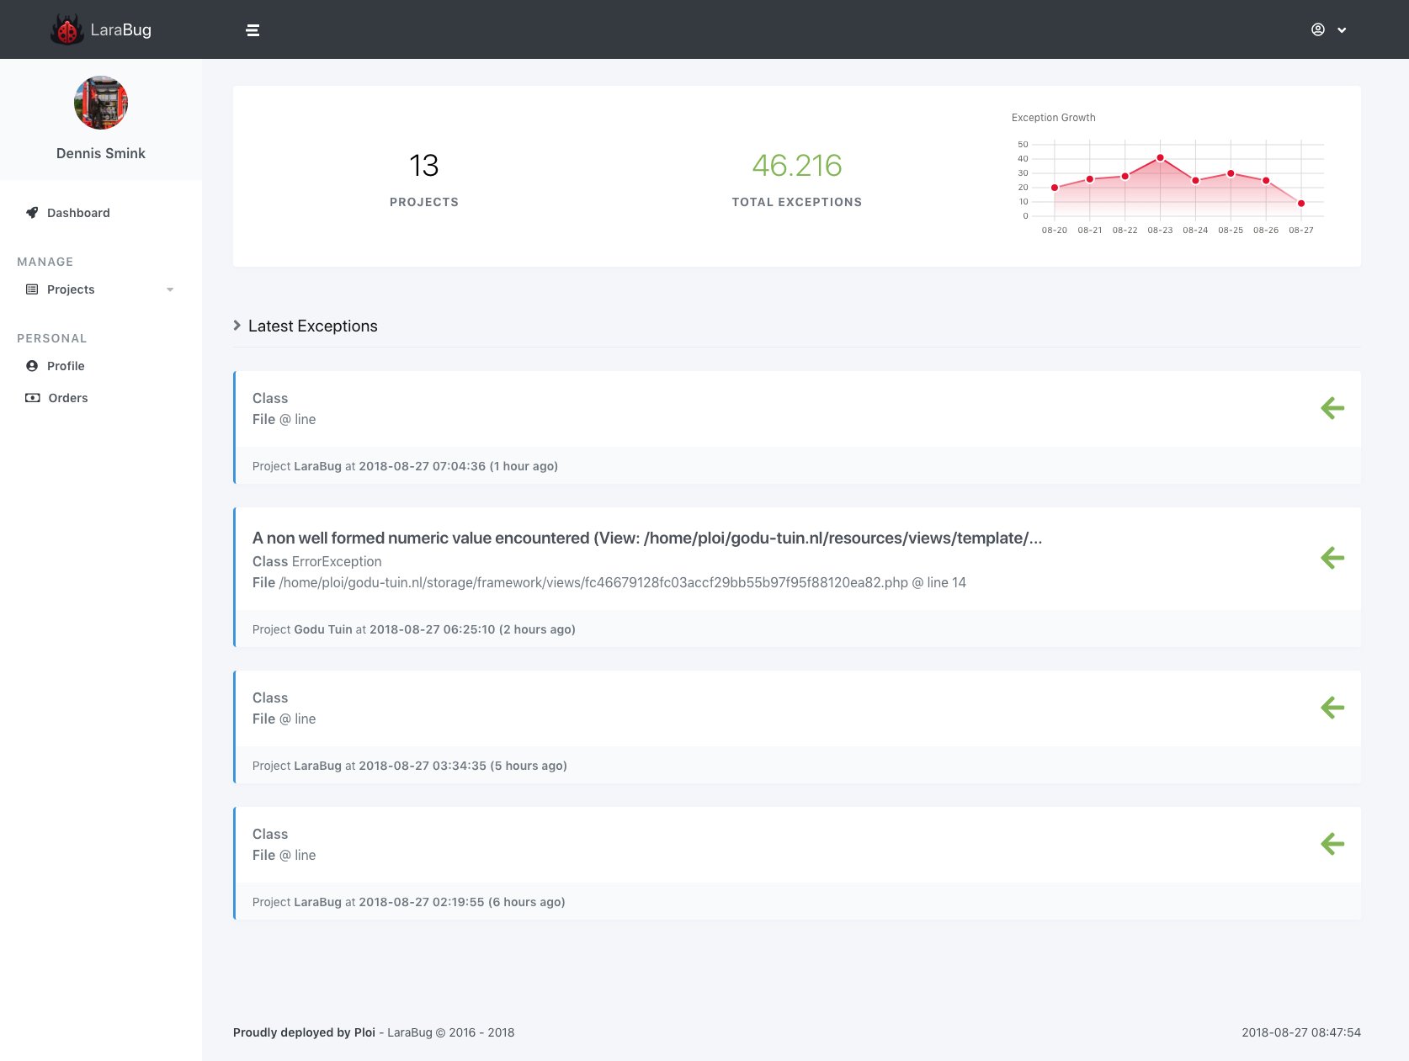
Task: Toggle the sidebar hamburger menu
Action: point(253,30)
